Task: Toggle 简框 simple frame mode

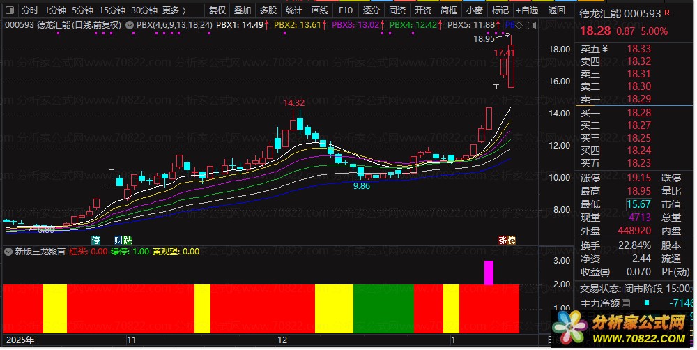Action: 448,10
